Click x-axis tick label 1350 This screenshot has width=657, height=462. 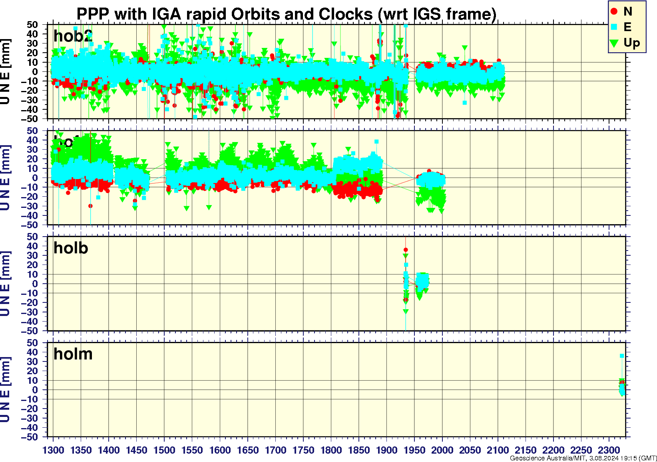(x=81, y=450)
